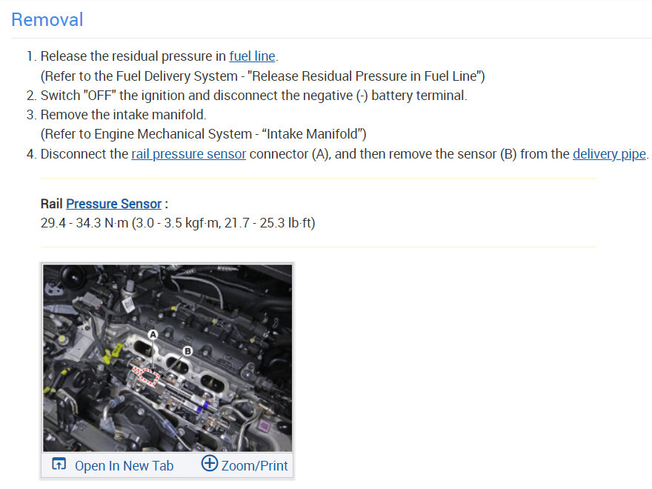Click the red dashed connector highlight in photo
The image size is (652, 489).
[x=145, y=374]
